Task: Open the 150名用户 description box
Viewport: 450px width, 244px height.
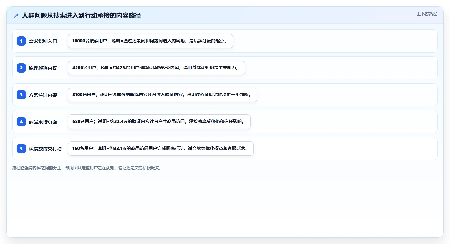Action: 161,149
